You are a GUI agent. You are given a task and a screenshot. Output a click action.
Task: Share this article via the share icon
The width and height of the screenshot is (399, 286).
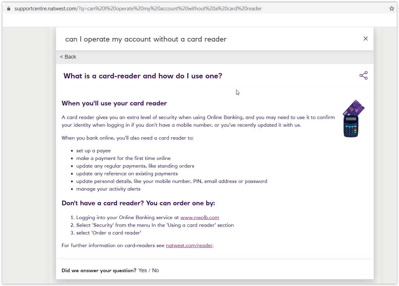363,75
